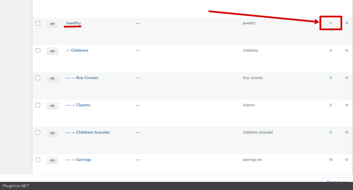Viewport: 353px width, 190px height.
Task: Click the drag handle beside Charms row
Action: pyautogui.click(x=347, y=105)
